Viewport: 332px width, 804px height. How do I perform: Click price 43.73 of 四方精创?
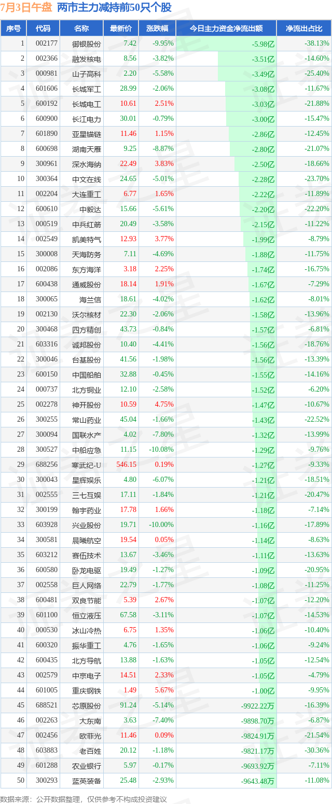click(128, 329)
